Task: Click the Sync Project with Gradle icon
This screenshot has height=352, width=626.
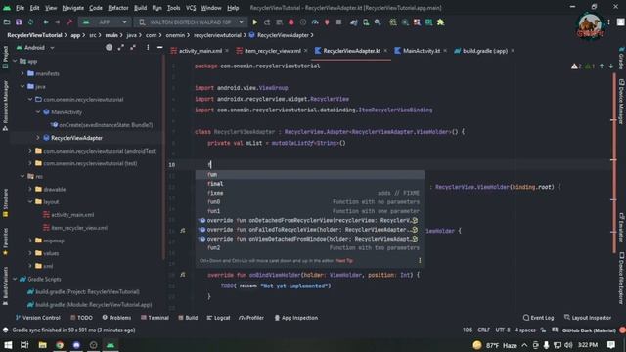Action: [x=354, y=22]
